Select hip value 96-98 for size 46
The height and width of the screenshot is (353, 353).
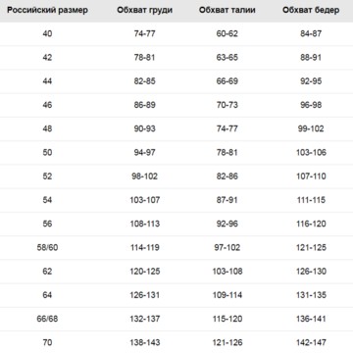pyautogui.click(x=311, y=105)
